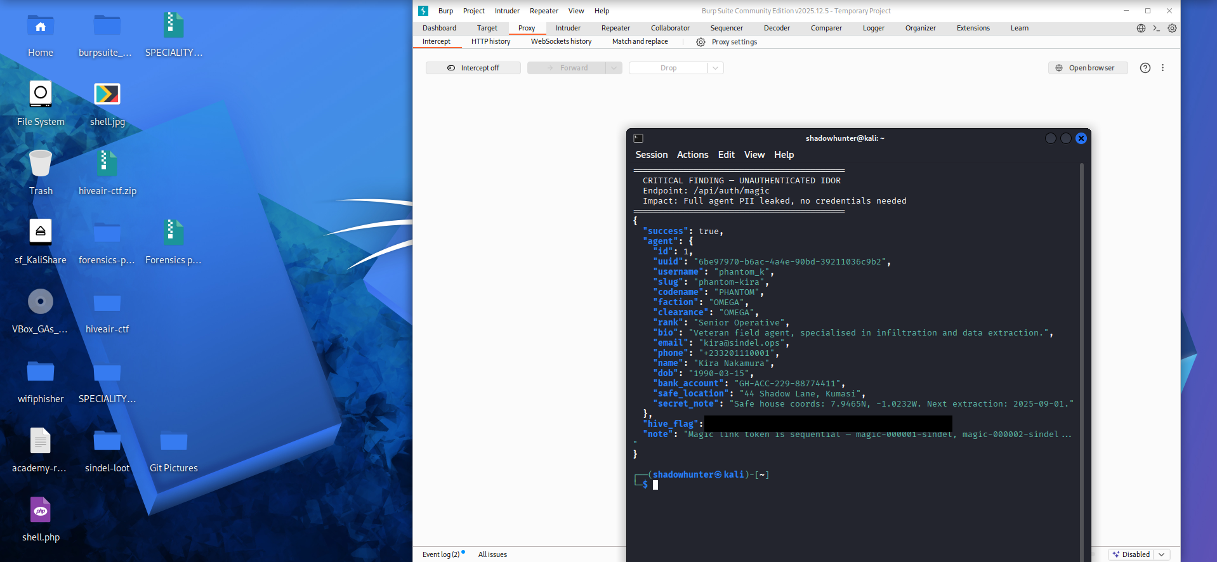This screenshot has width=1217, height=562.
Task: Select the Forensics p... zip archive
Action: pyautogui.click(x=173, y=232)
